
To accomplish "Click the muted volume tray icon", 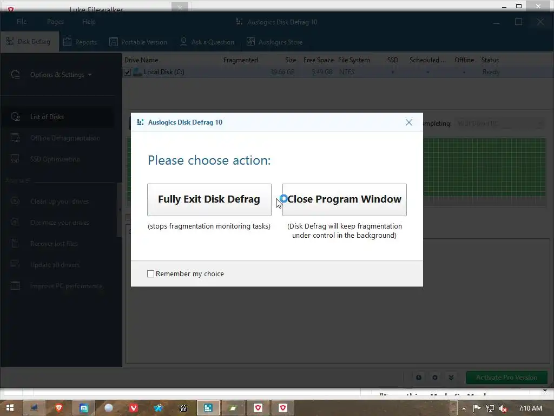I will click(503, 408).
